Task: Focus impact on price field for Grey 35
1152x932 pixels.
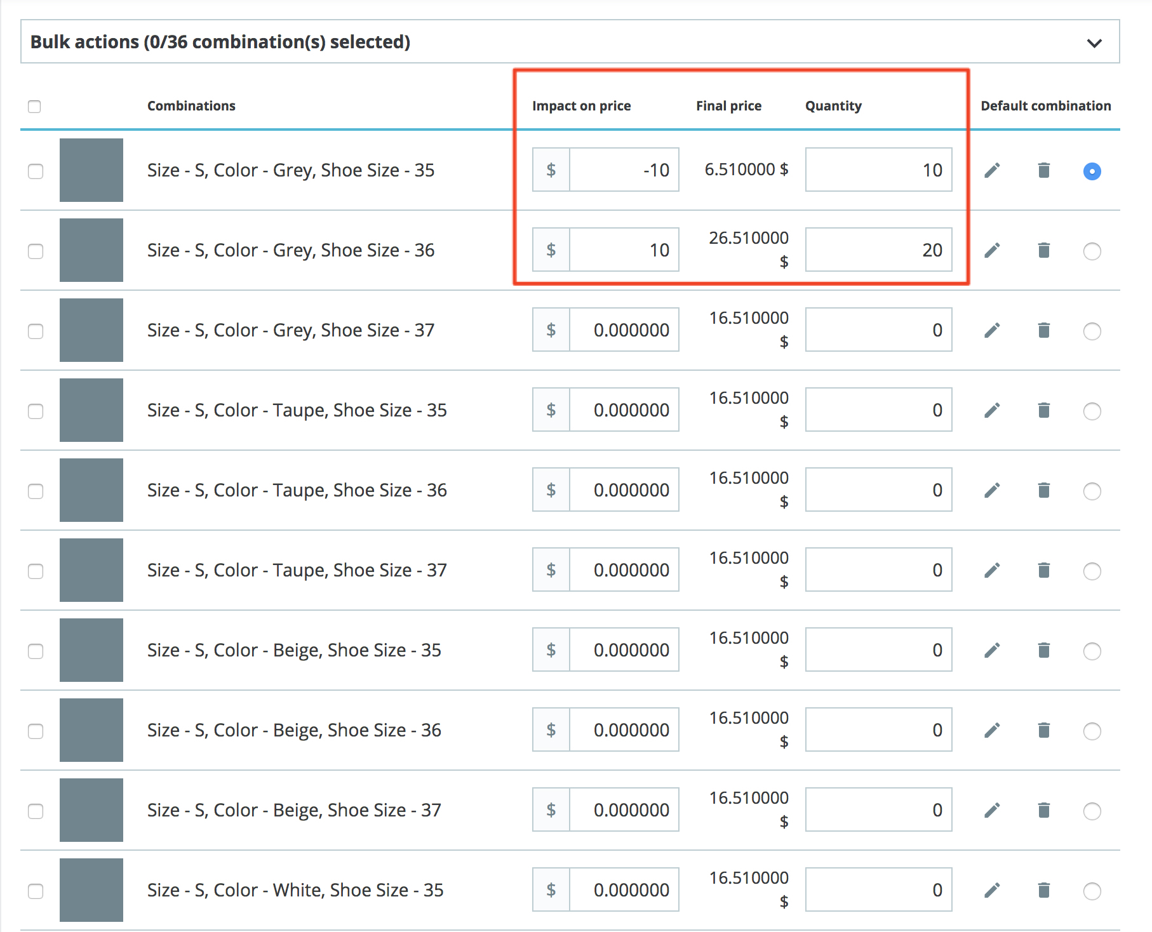Action: (x=624, y=170)
